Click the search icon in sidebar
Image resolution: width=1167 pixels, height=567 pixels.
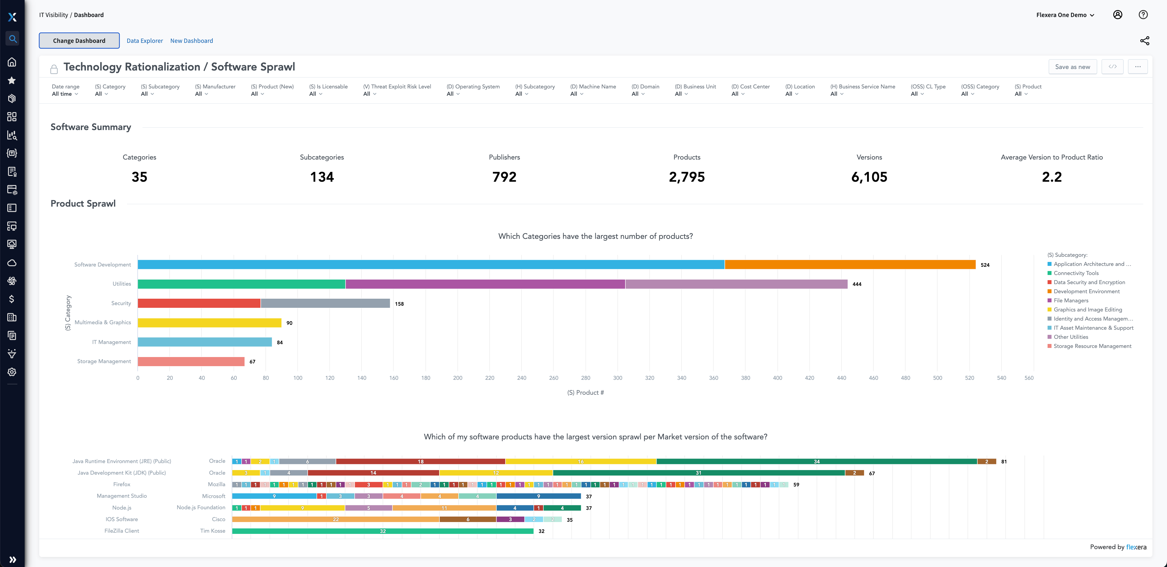click(x=13, y=39)
